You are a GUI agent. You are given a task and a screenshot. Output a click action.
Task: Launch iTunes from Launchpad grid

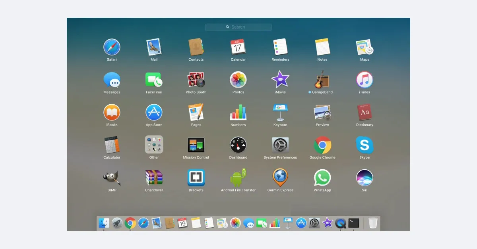click(x=365, y=80)
